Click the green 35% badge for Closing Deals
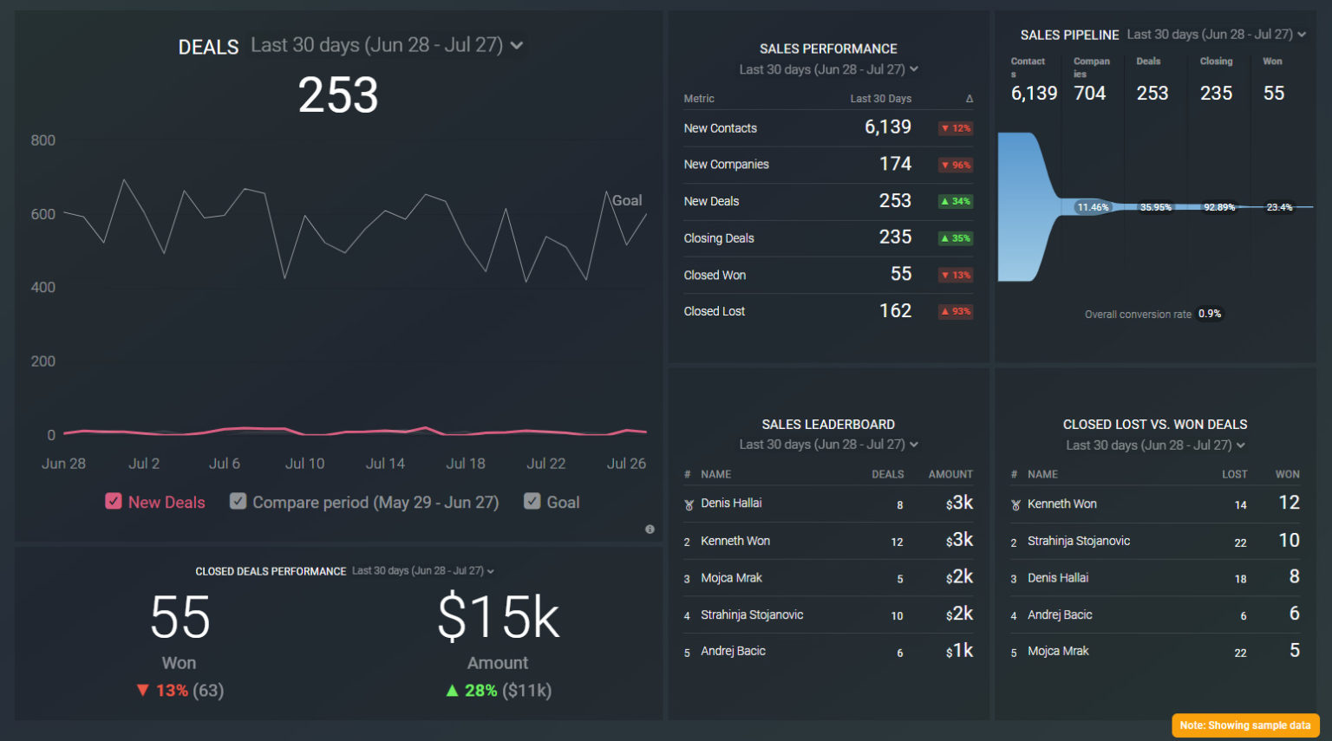The height and width of the screenshot is (741, 1332). pyautogui.click(x=955, y=238)
